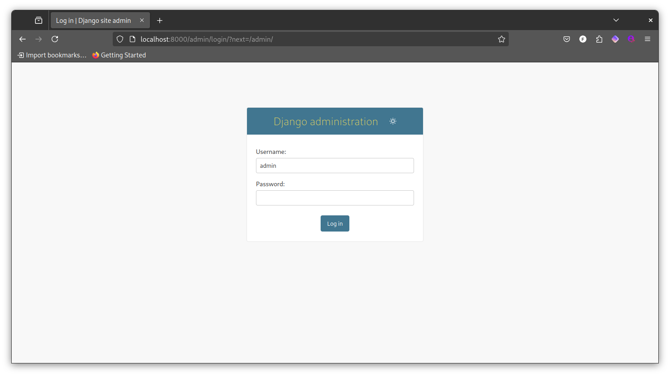Screen dimensions: 670x376
Task: Click the Username input field
Action: click(335, 166)
